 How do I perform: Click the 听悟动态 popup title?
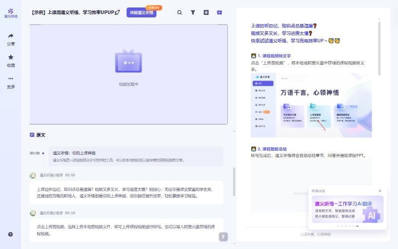pos(318,191)
